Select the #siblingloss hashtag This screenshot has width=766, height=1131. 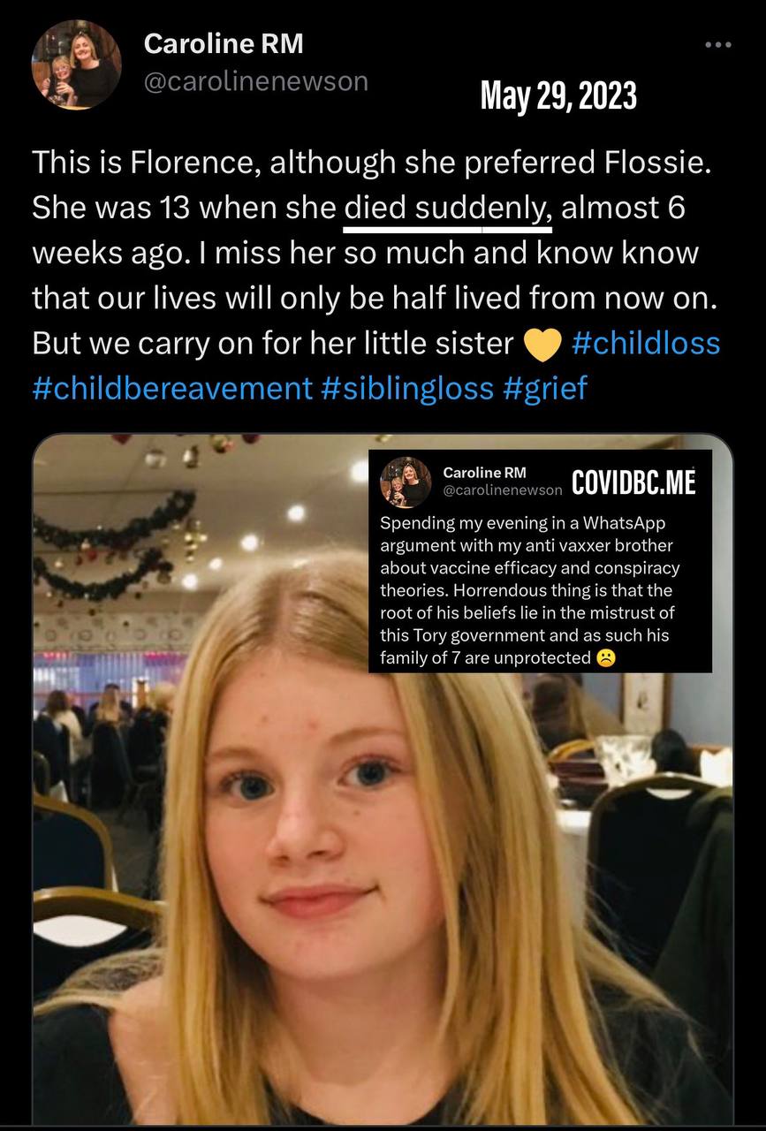point(406,388)
